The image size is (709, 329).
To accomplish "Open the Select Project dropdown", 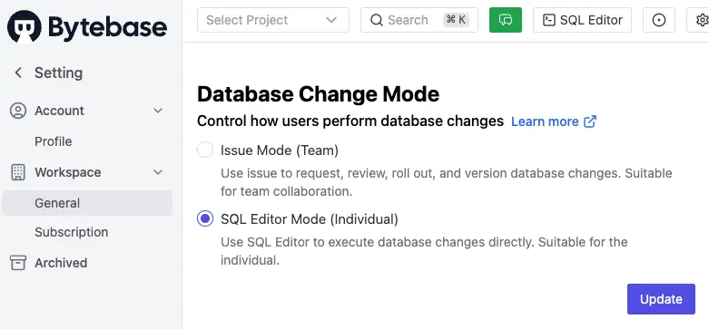I will coord(273,20).
